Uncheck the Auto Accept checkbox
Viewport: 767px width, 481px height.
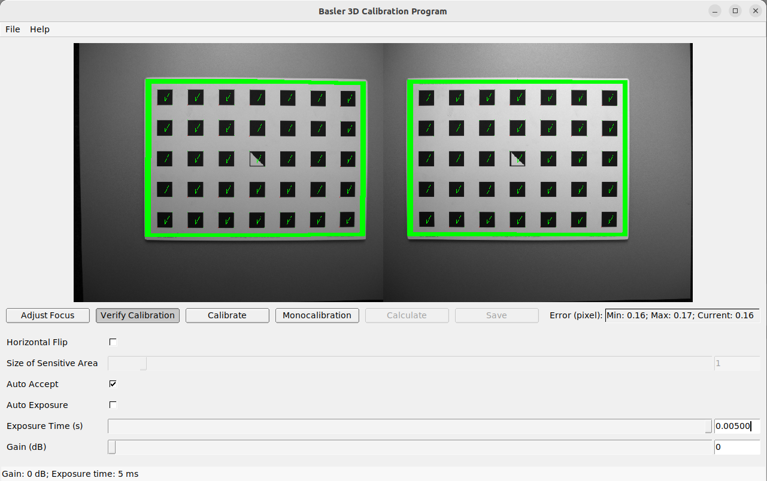coord(113,384)
